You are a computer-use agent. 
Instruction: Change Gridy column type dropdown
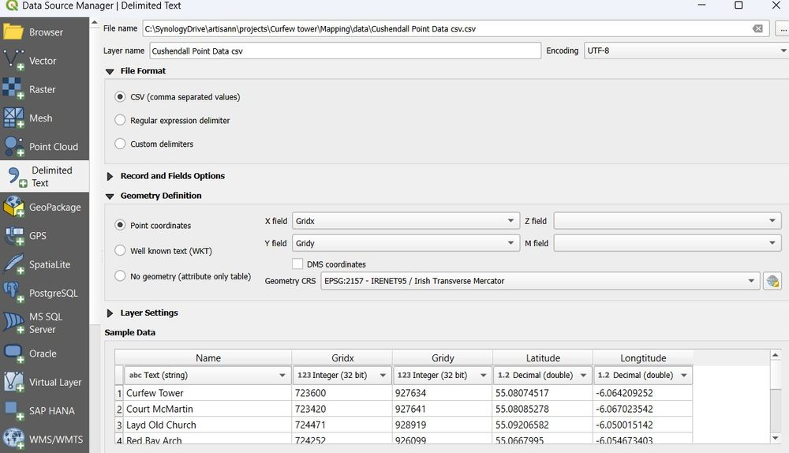click(x=443, y=375)
